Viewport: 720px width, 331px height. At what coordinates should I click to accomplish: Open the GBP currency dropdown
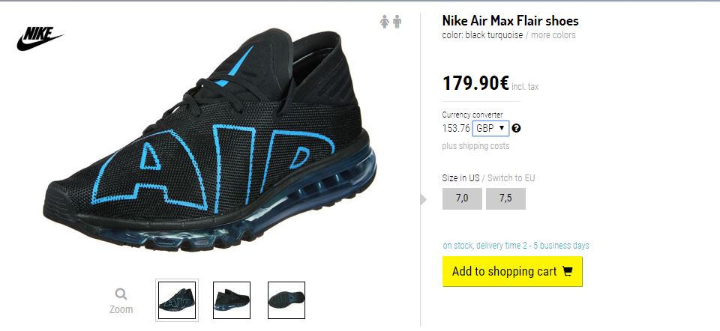click(x=490, y=128)
